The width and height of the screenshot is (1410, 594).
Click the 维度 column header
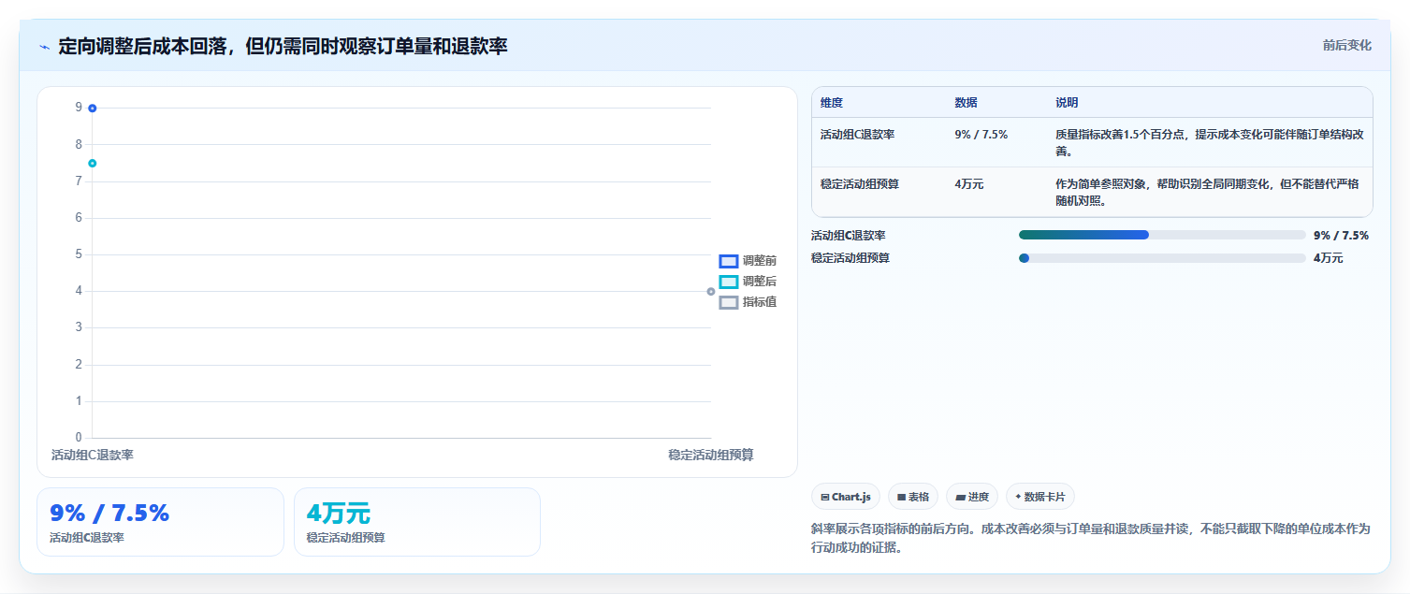click(x=832, y=103)
